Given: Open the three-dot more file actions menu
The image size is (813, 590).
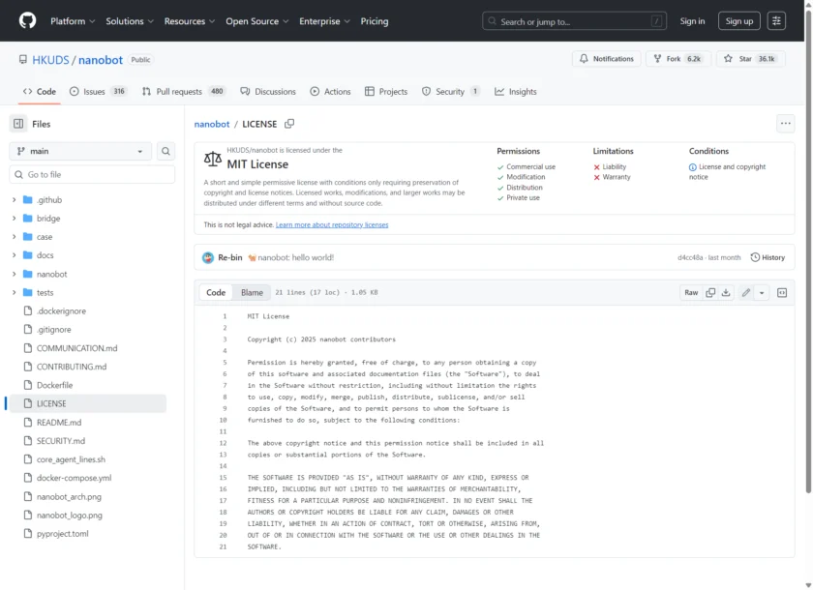Looking at the screenshot, I should pos(785,124).
